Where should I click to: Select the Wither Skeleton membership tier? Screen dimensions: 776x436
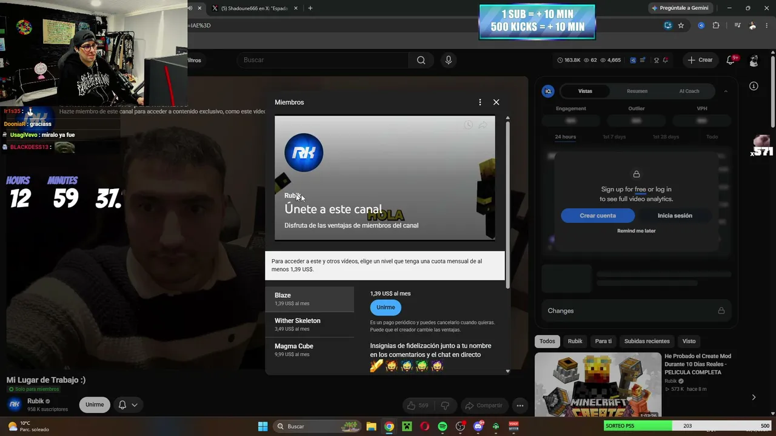310,325
